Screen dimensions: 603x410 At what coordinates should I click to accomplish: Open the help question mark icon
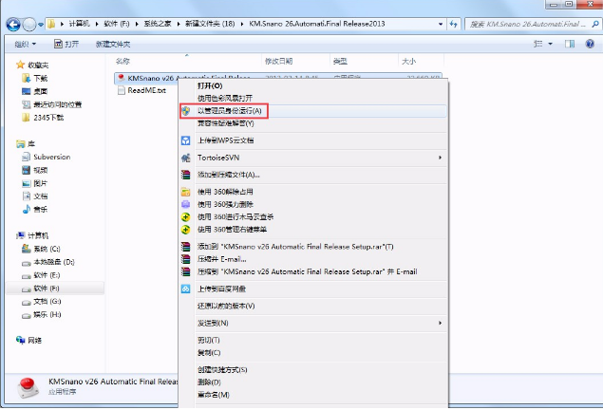point(590,44)
